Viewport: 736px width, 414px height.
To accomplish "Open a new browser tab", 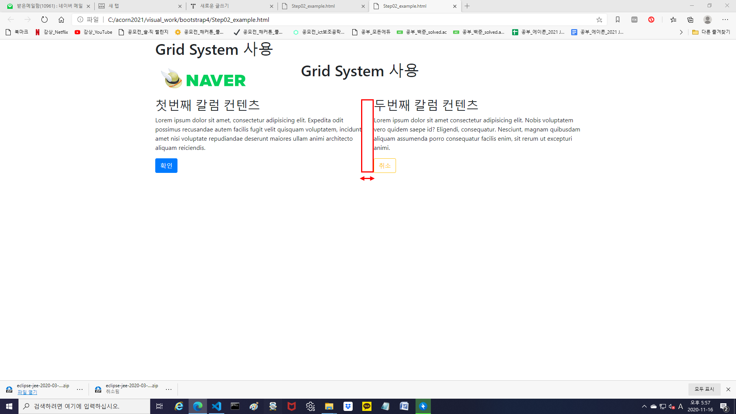I will (467, 6).
